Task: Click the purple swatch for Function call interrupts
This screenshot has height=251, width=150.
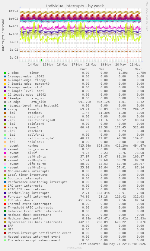Action: [x=5, y=197]
